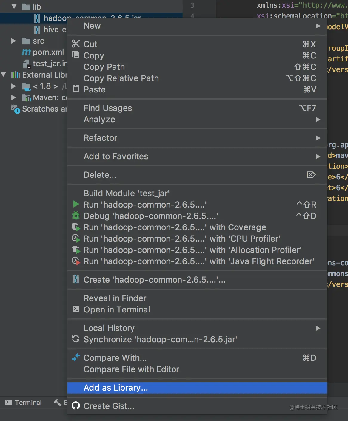
Task: Open the Analyze submenu arrow
Action: 318,119
